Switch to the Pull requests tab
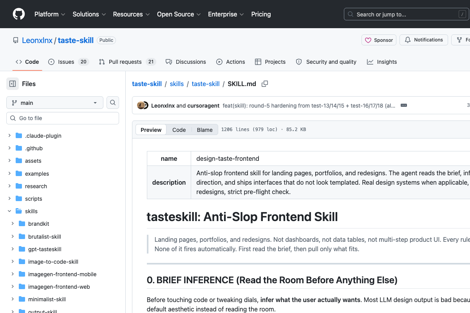 click(x=127, y=62)
